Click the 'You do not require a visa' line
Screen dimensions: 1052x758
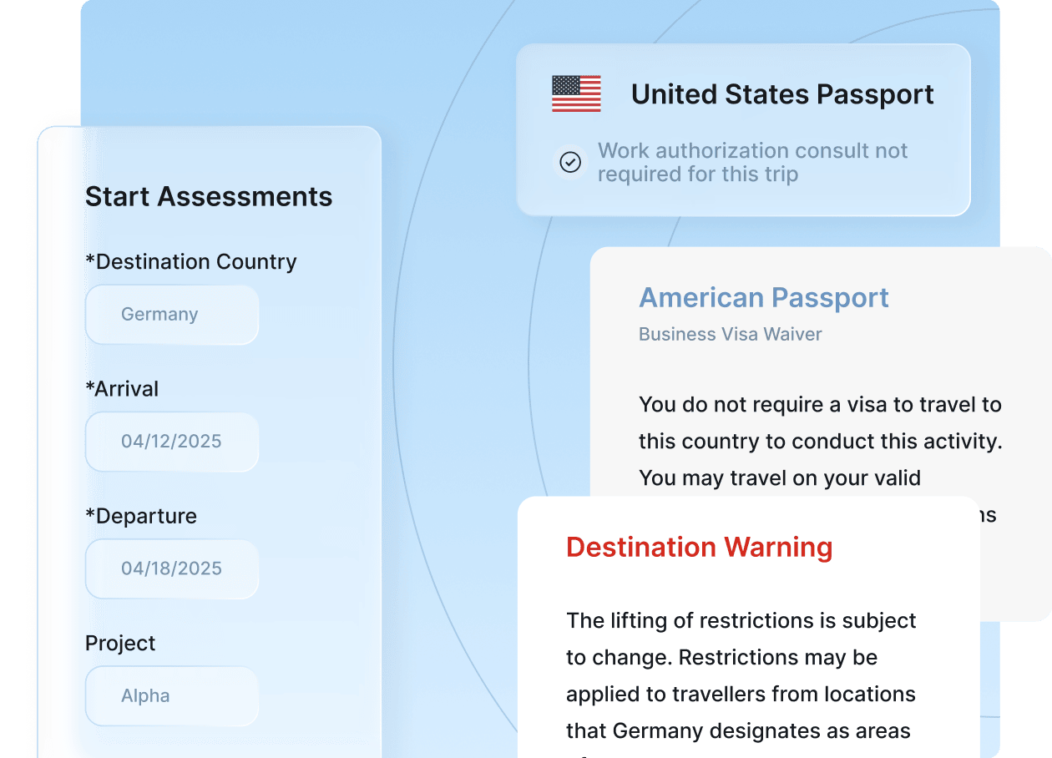pyautogui.click(x=819, y=405)
